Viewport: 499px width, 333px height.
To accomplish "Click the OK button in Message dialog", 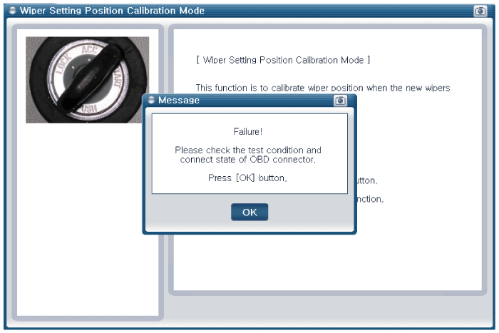I will pos(249,212).
